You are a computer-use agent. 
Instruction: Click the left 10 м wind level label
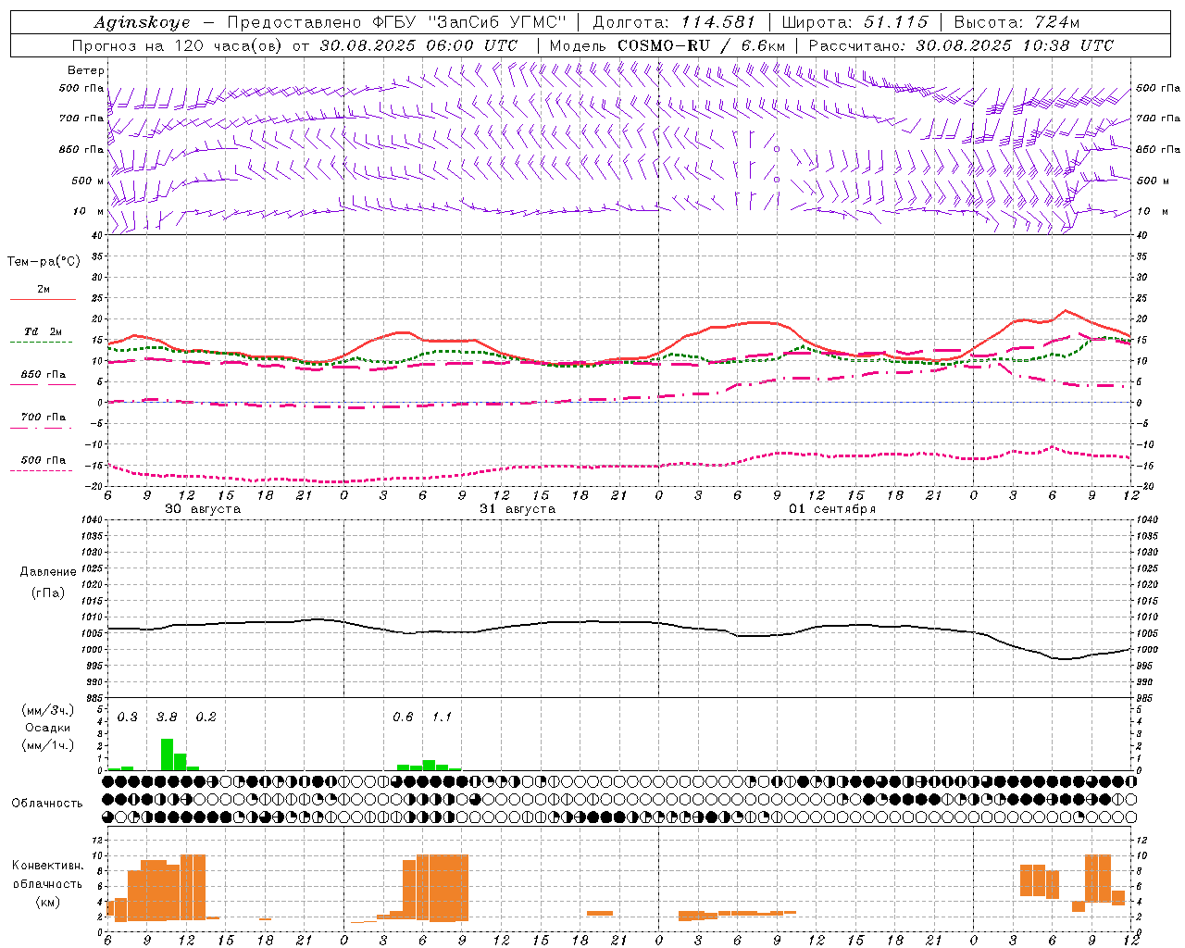pyautogui.click(x=90, y=211)
